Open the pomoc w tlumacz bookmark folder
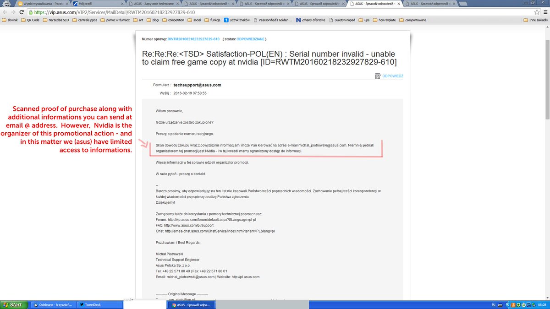 pyautogui.click(x=114, y=20)
